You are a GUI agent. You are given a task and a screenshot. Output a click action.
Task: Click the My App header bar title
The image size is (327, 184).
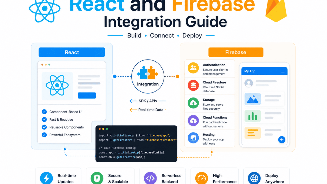250,71
